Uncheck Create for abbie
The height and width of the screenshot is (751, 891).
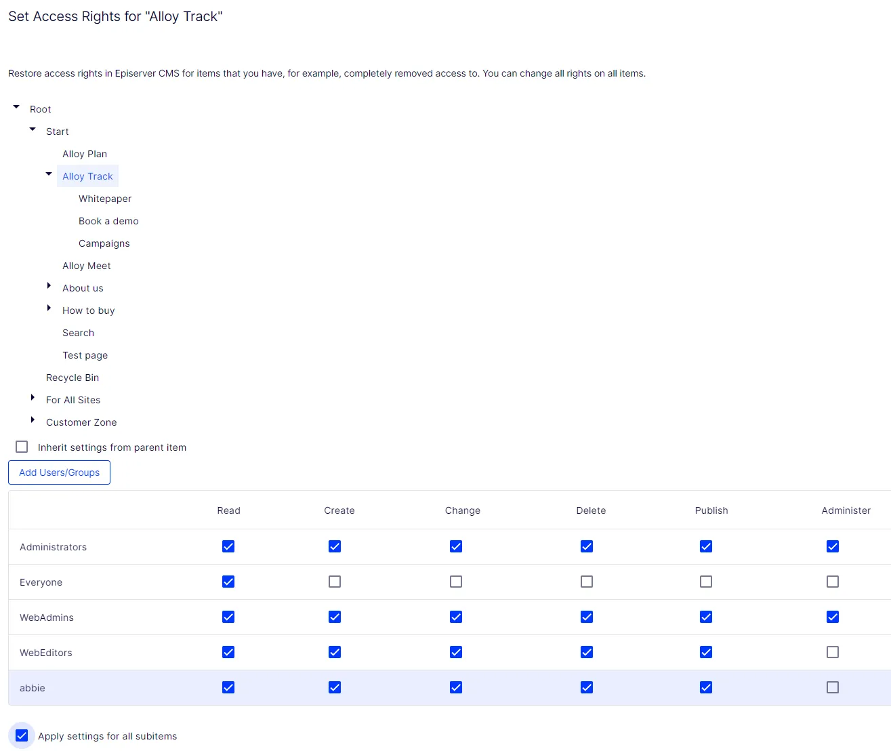335,687
